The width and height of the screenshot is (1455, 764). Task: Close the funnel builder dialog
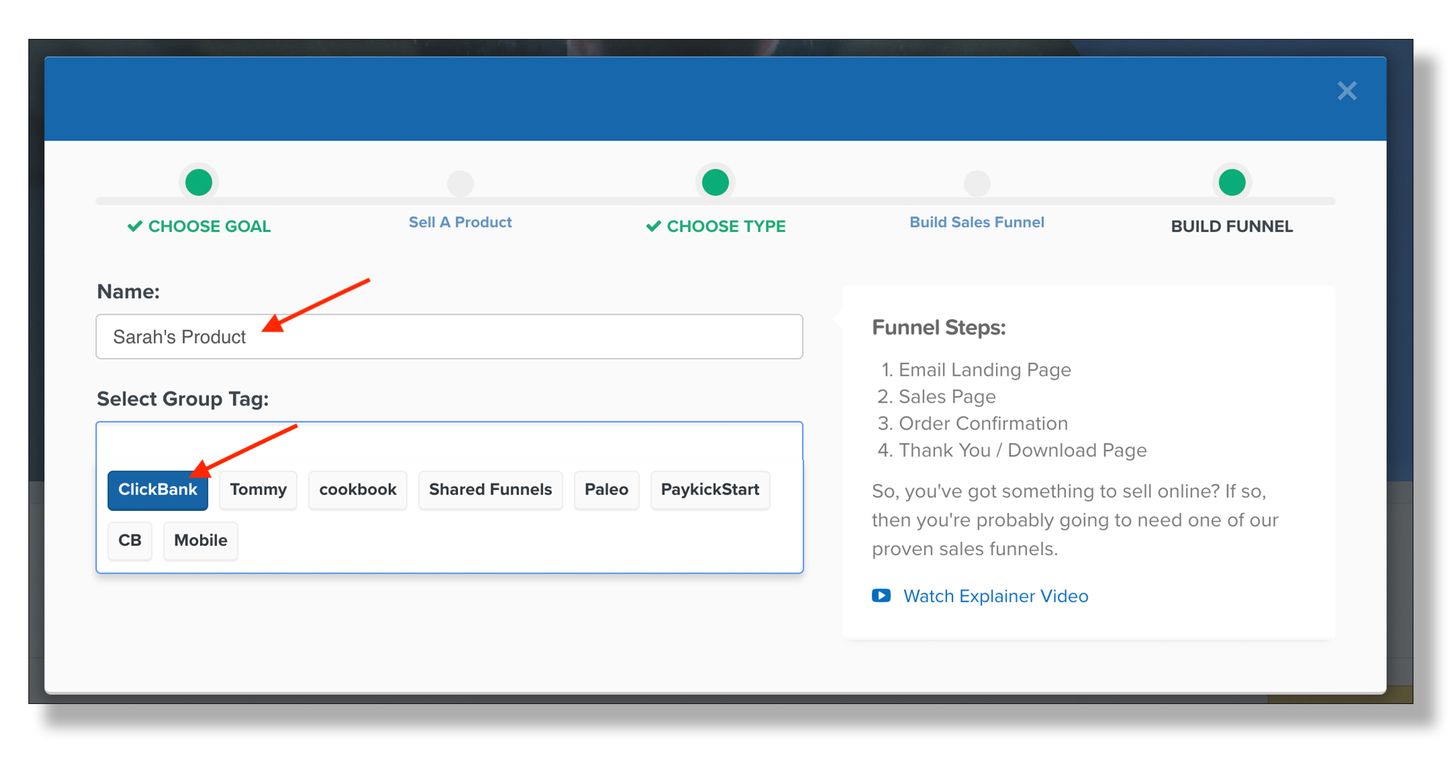1347,90
